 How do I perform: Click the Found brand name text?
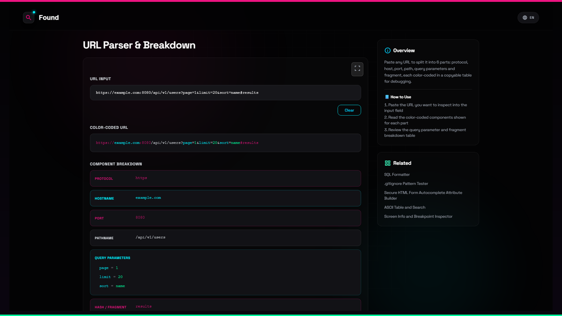click(49, 18)
